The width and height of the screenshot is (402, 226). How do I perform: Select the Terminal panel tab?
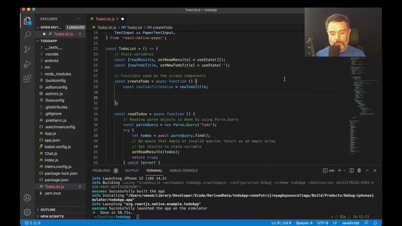pyautogui.click(x=154, y=170)
